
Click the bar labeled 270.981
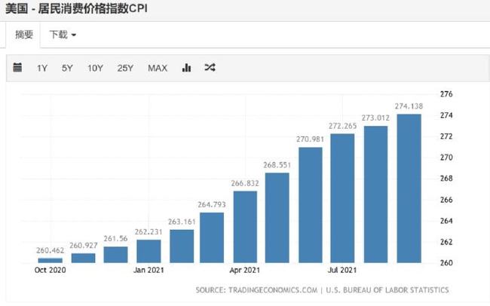[311, 205]
